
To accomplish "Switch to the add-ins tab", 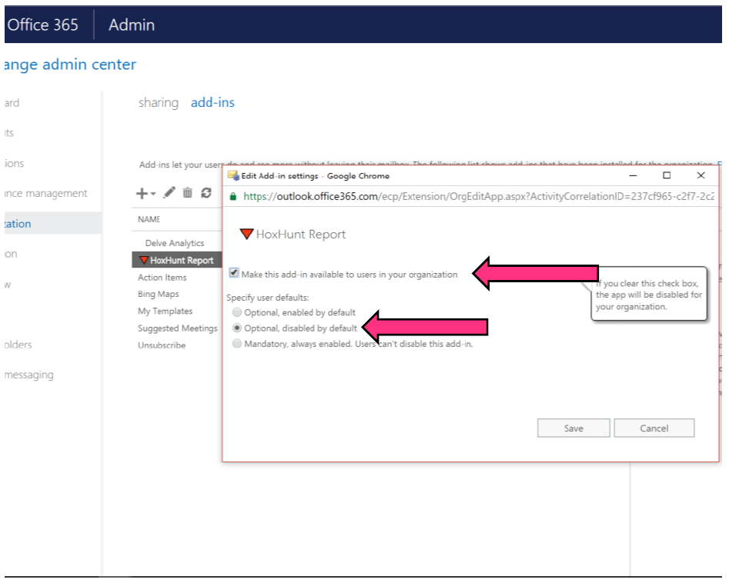I will (x=212, y=102).
